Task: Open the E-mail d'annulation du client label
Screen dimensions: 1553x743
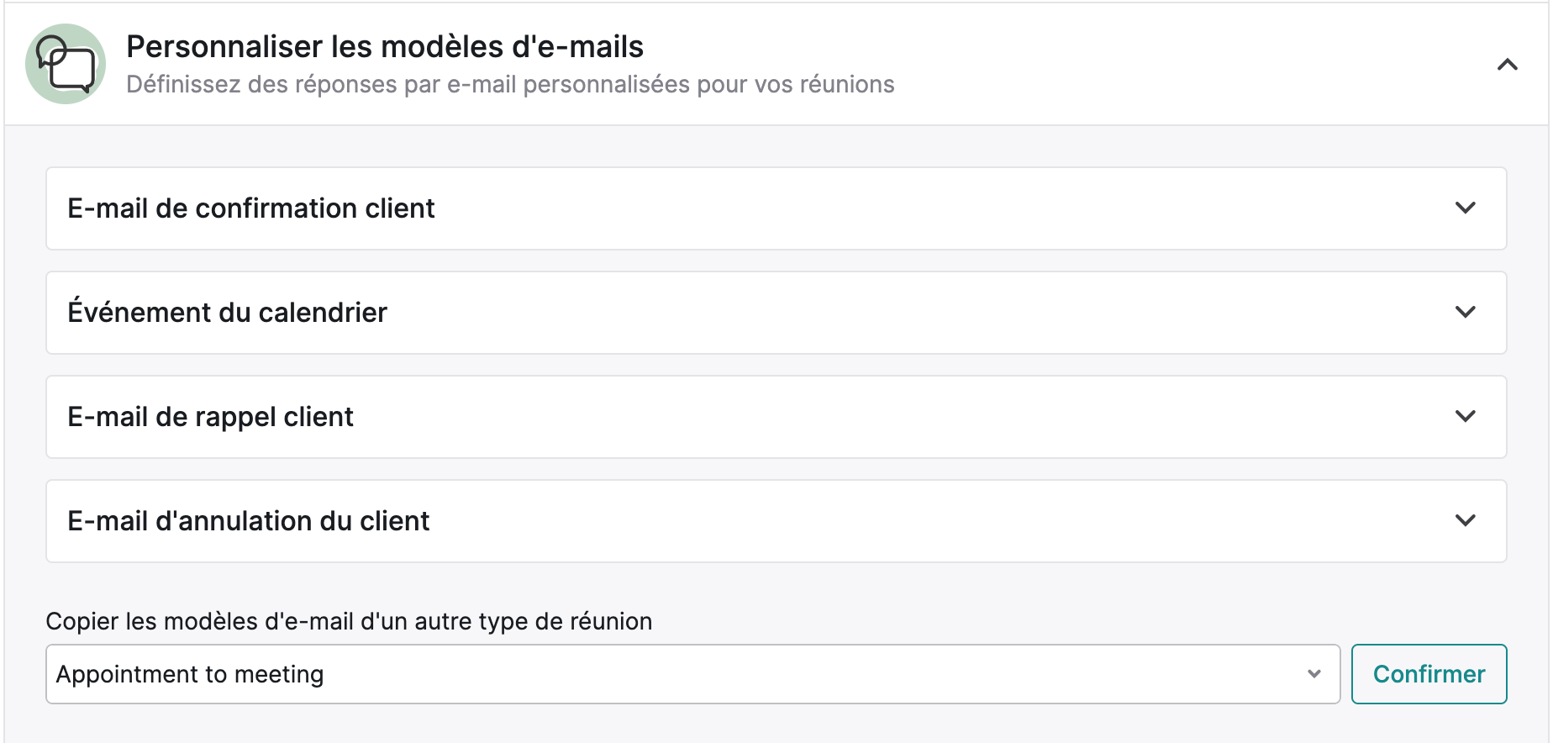Action: 248,521
